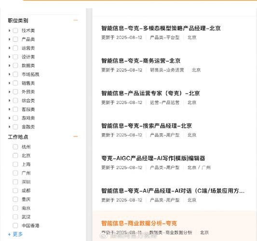Filter by 武汉 location checkbox
The image size is (257, 241).
pos(15,217)
